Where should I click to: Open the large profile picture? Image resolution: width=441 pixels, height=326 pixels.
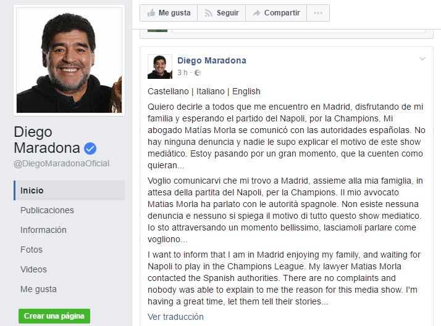coord(69,60)
